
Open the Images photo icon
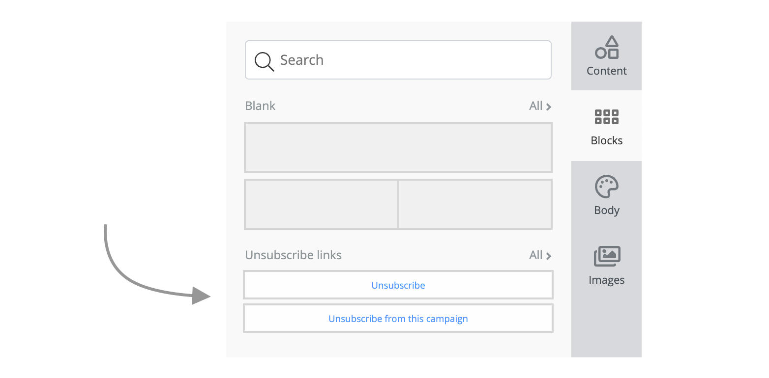pyautogui.click(x=606, y=256)
